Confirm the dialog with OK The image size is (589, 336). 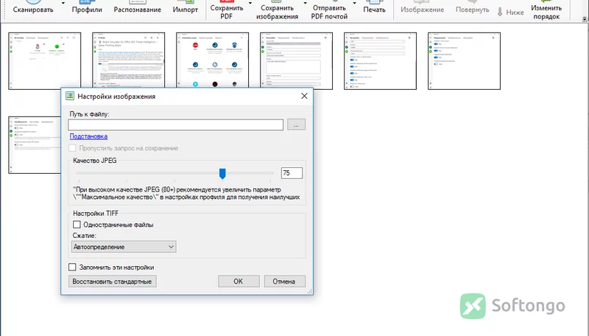pyautogui.click(x=239, y=281)
